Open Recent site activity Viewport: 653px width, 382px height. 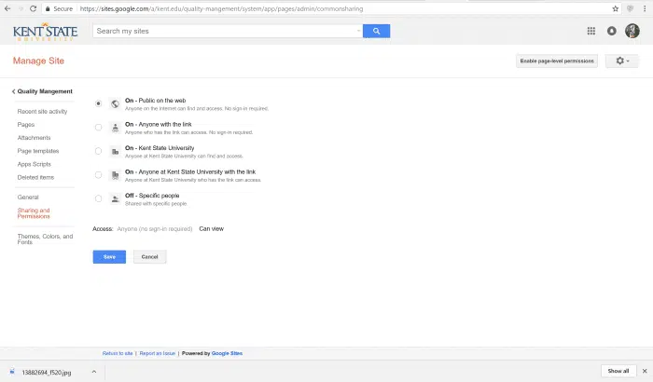pyautogui.click(x=42, y=112)
